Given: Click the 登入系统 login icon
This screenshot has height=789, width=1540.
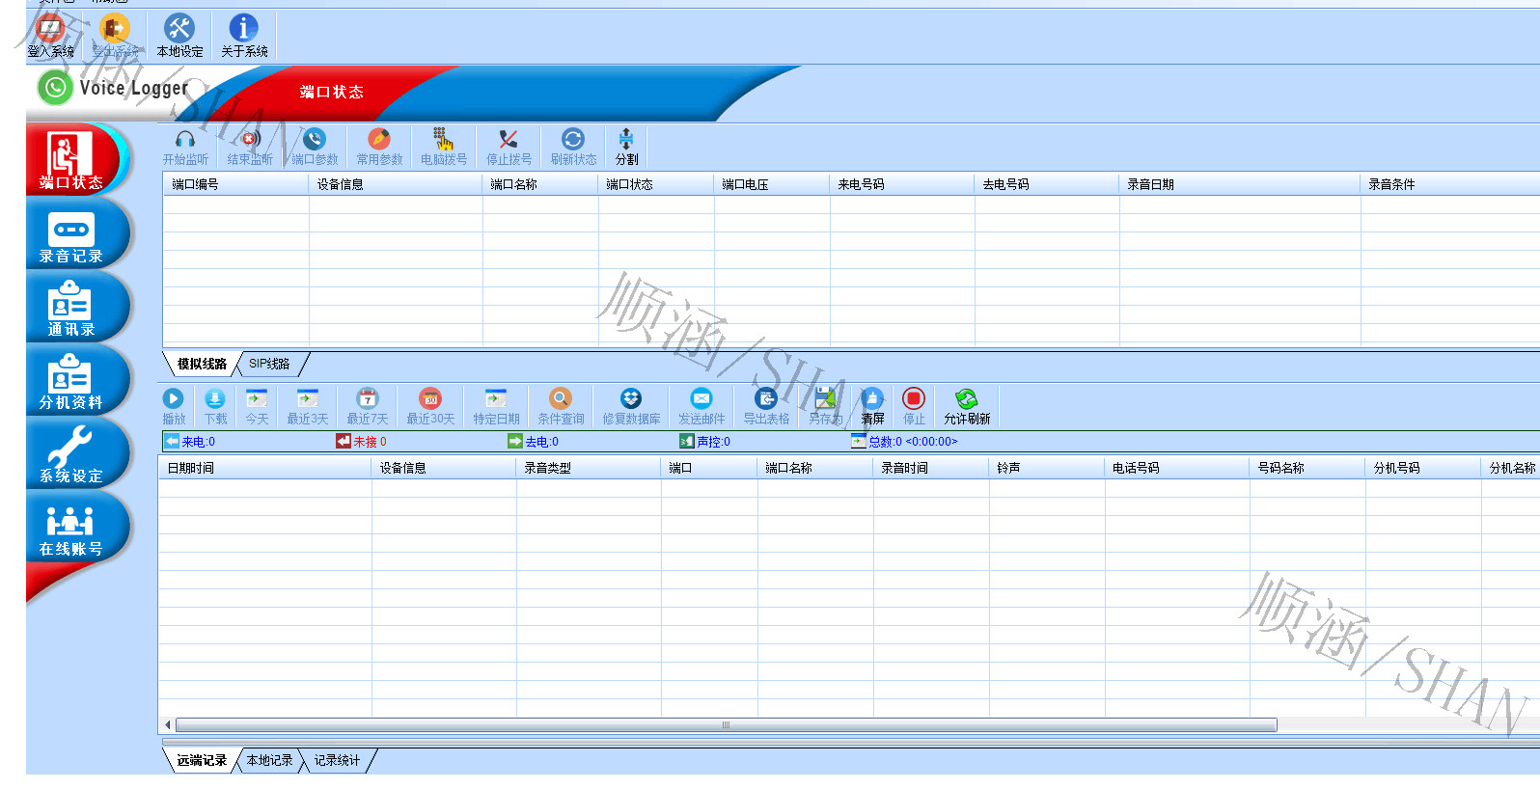Looking at the screenshot, I should point(50,36).
